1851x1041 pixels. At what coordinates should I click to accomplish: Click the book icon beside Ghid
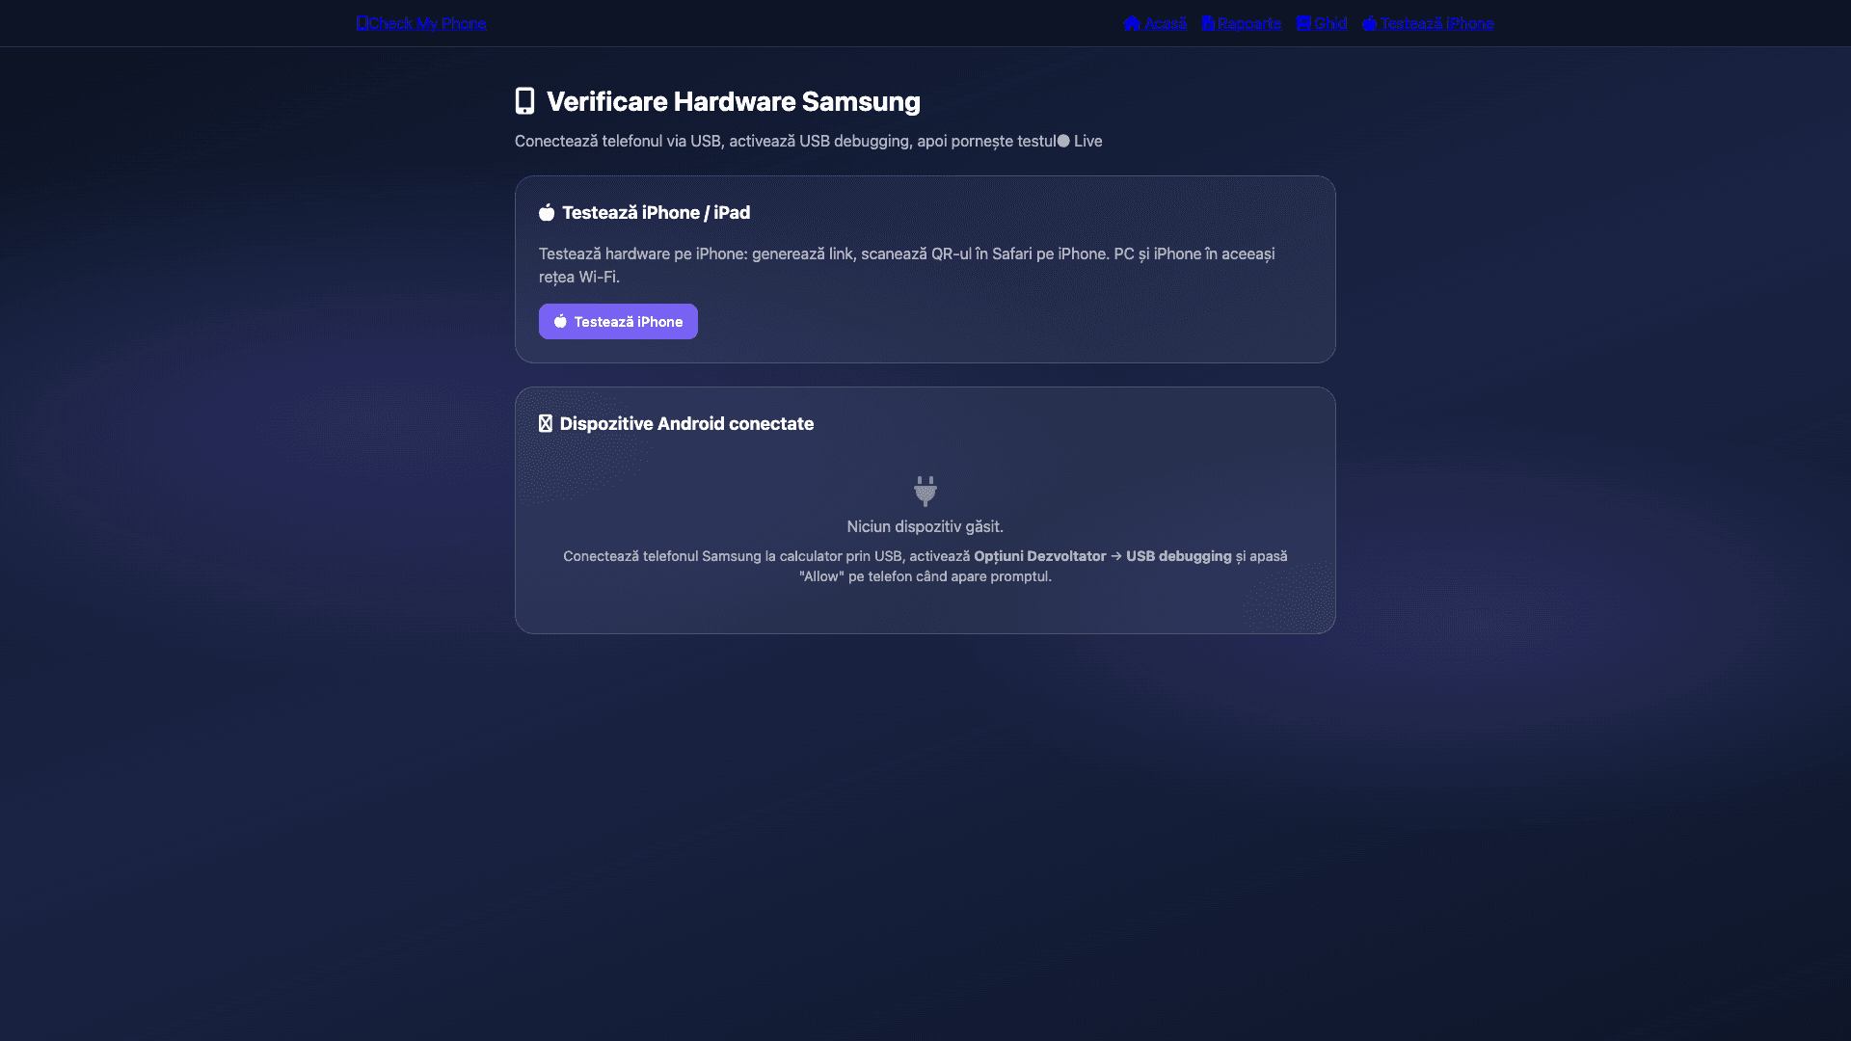click(1303, 23)
